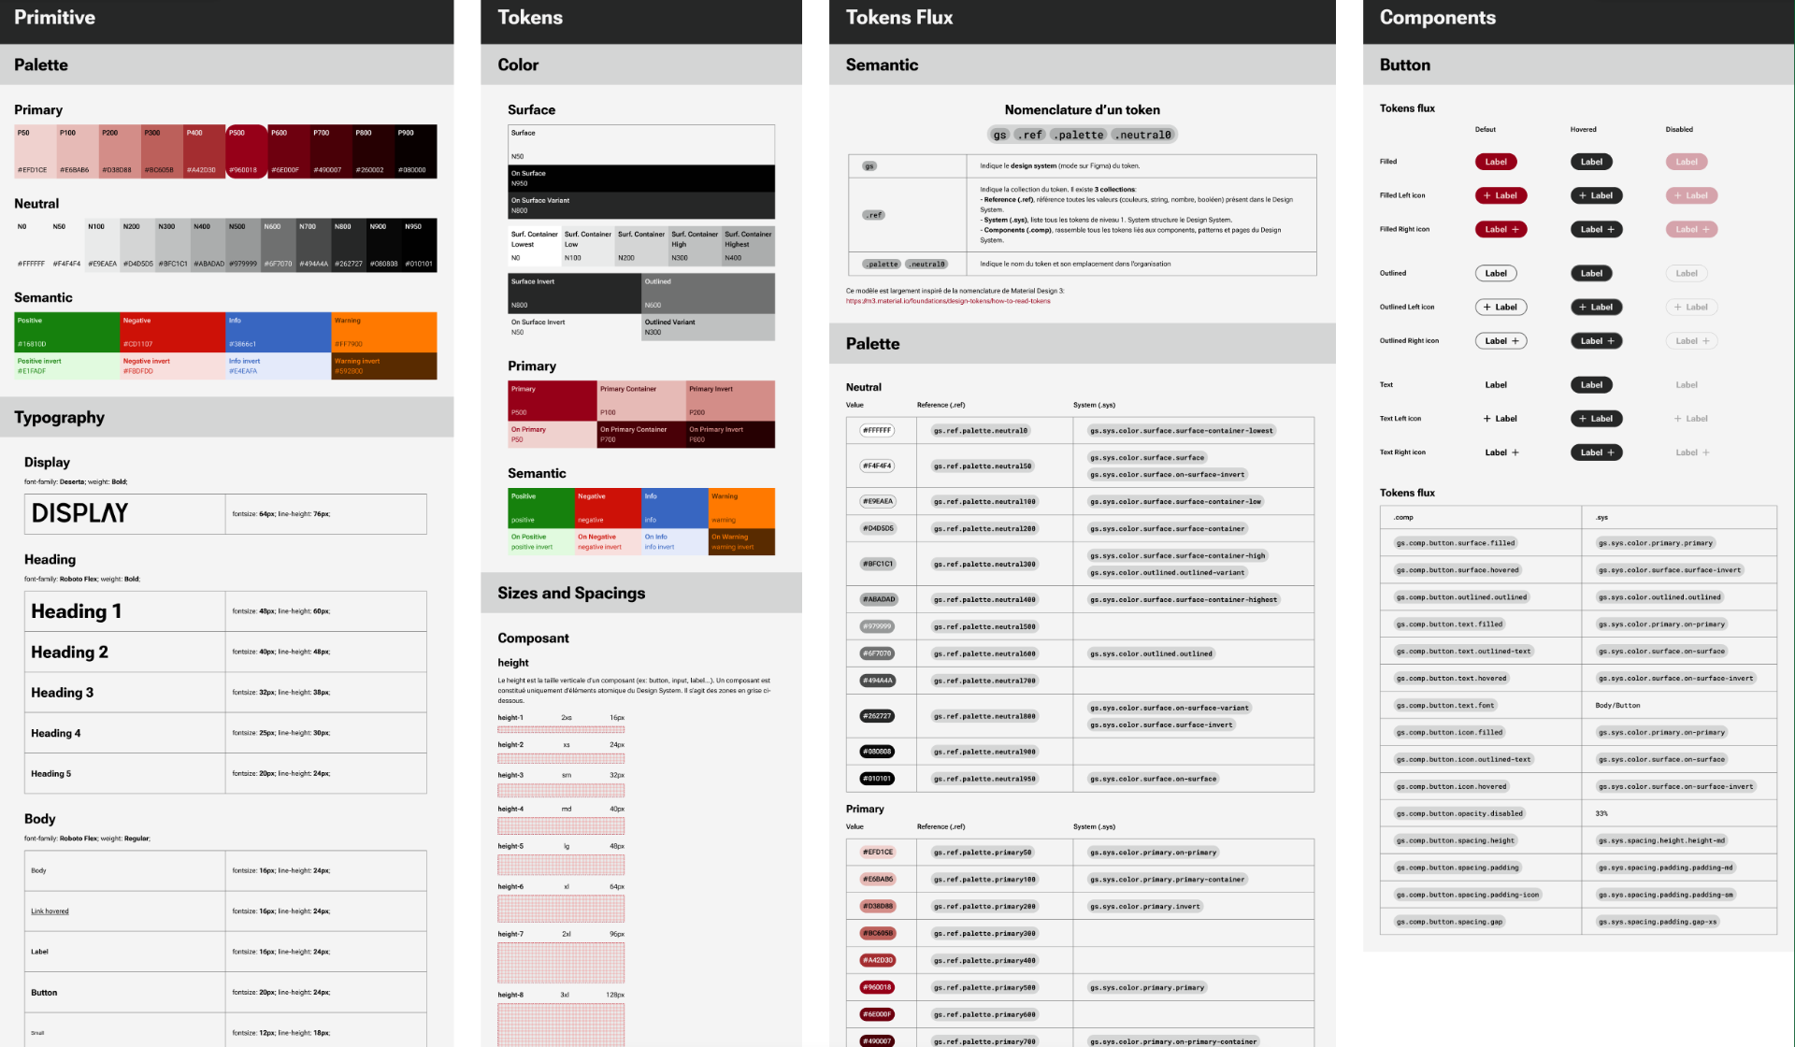
Task: Select the Primary Invert P200 swatch
Action: (730, 401)
